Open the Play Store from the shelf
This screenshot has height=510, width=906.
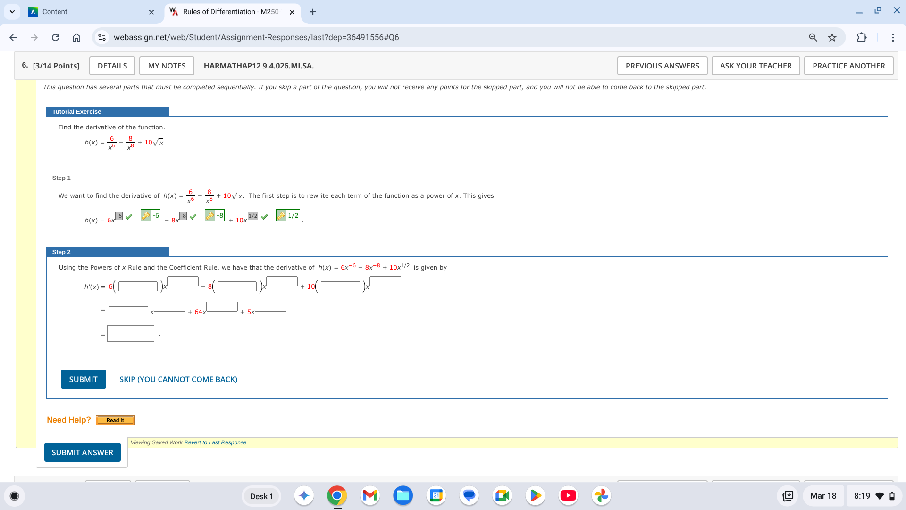click(535, 496)
